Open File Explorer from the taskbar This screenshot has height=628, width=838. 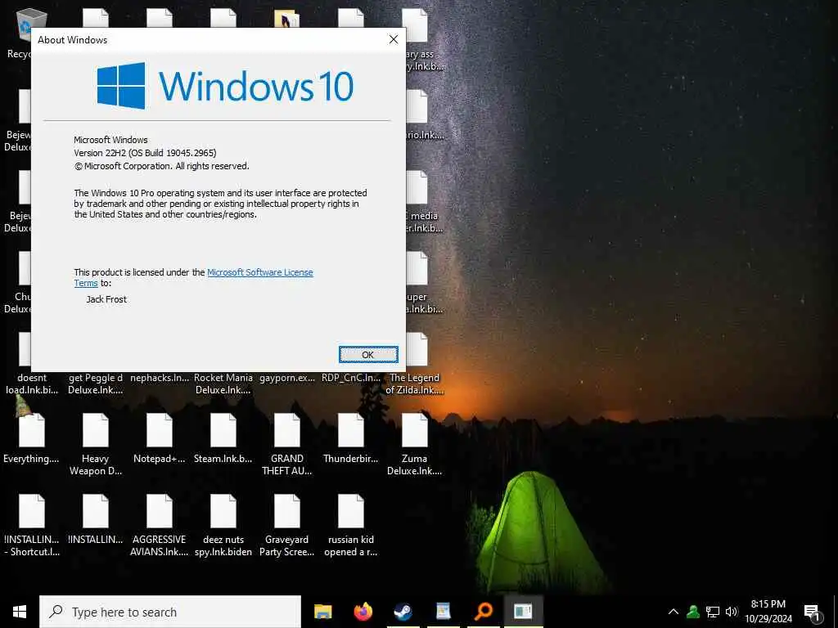tap(322, 612)
